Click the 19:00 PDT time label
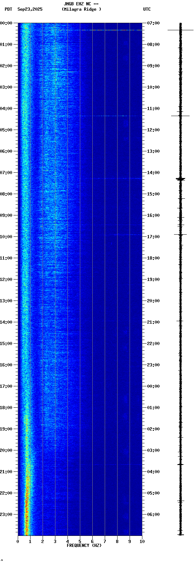Viewport: 196px width, 564px height. tap(6, 429)
